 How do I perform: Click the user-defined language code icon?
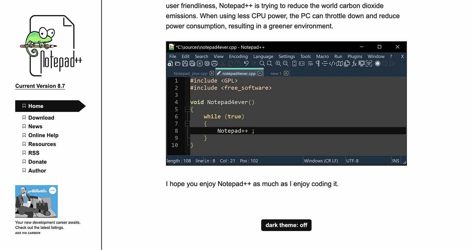click(332, 64)
